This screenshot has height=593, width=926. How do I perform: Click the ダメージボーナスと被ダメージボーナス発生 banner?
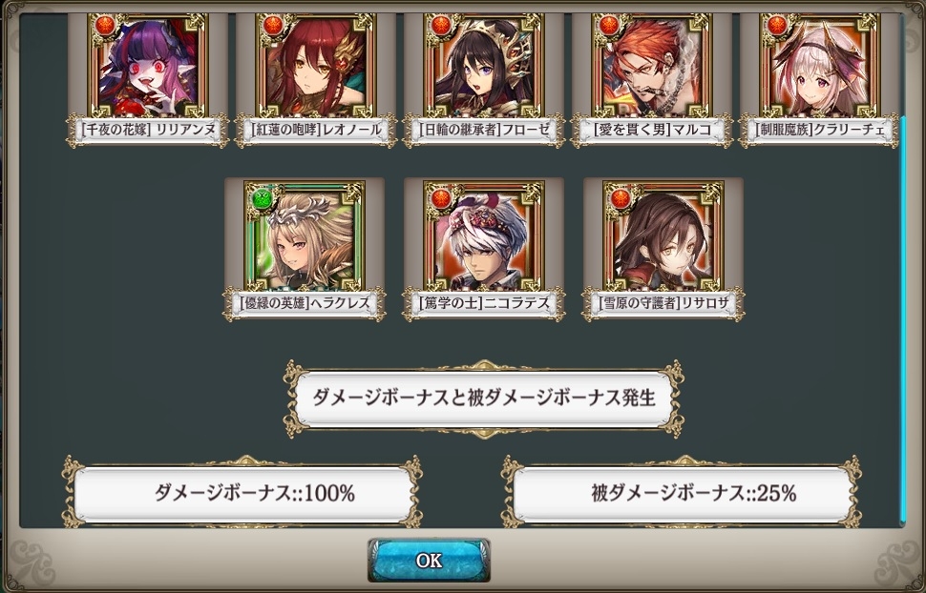[x=484, y=399]
